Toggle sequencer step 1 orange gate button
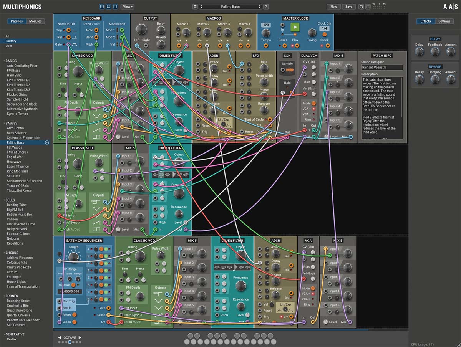Image resolution: width=461 pixels, height=347 pixels. tap(101, 249)
